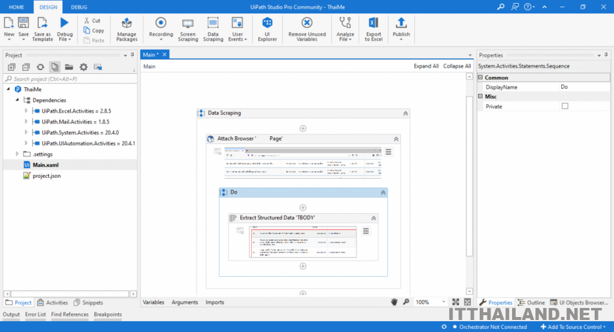Collapse the Data Scraping sequence
Image resolution: width=614 pixels, height=332 pixels.
point(405,113)
